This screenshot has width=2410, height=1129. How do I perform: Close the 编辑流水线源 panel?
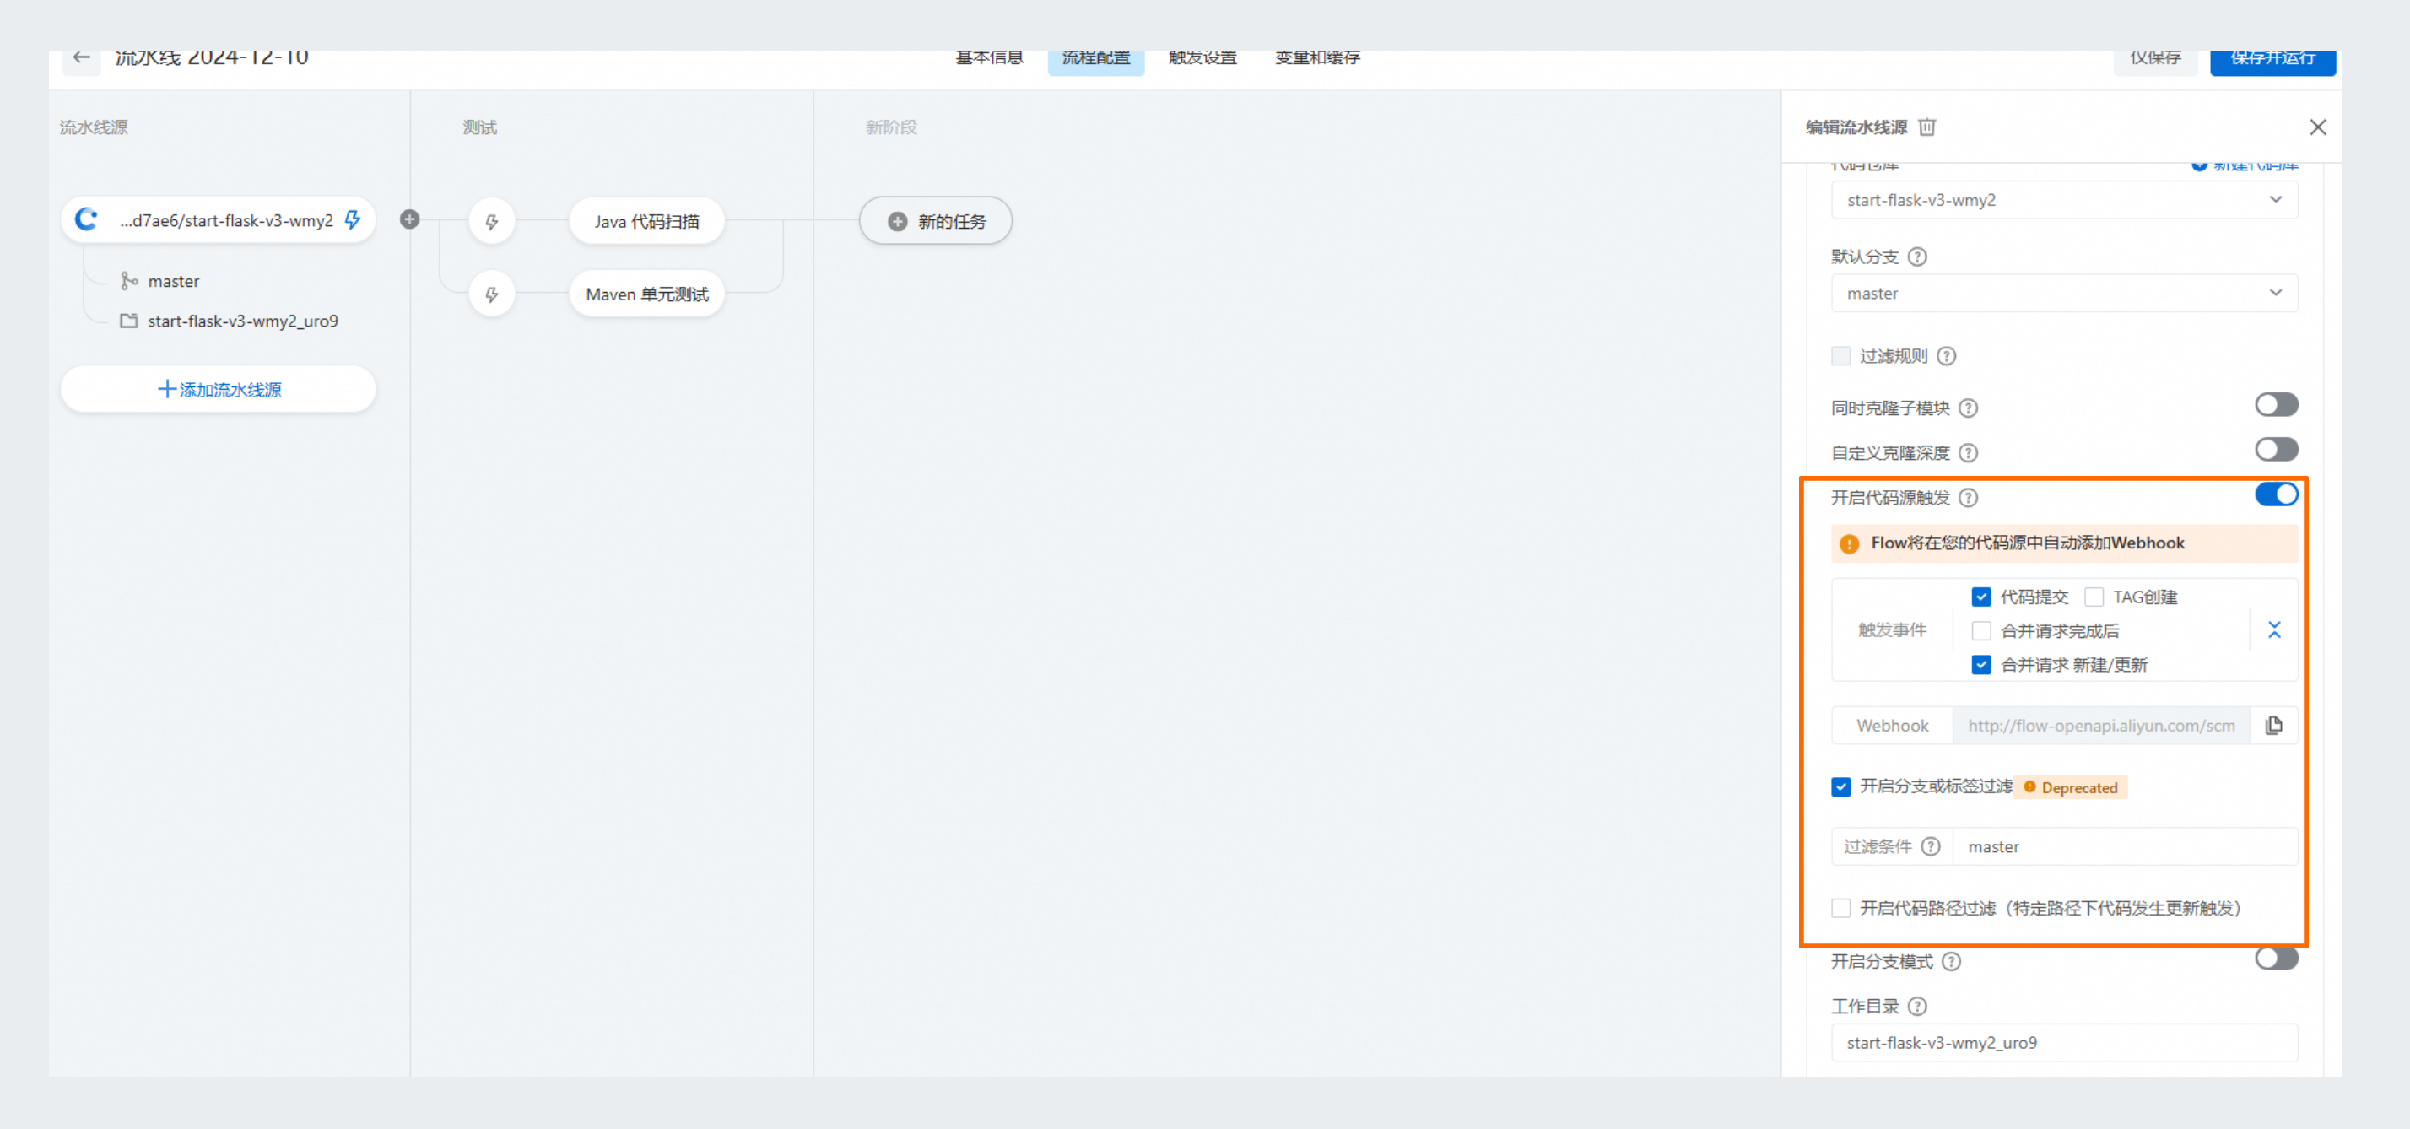(2318, 127)
